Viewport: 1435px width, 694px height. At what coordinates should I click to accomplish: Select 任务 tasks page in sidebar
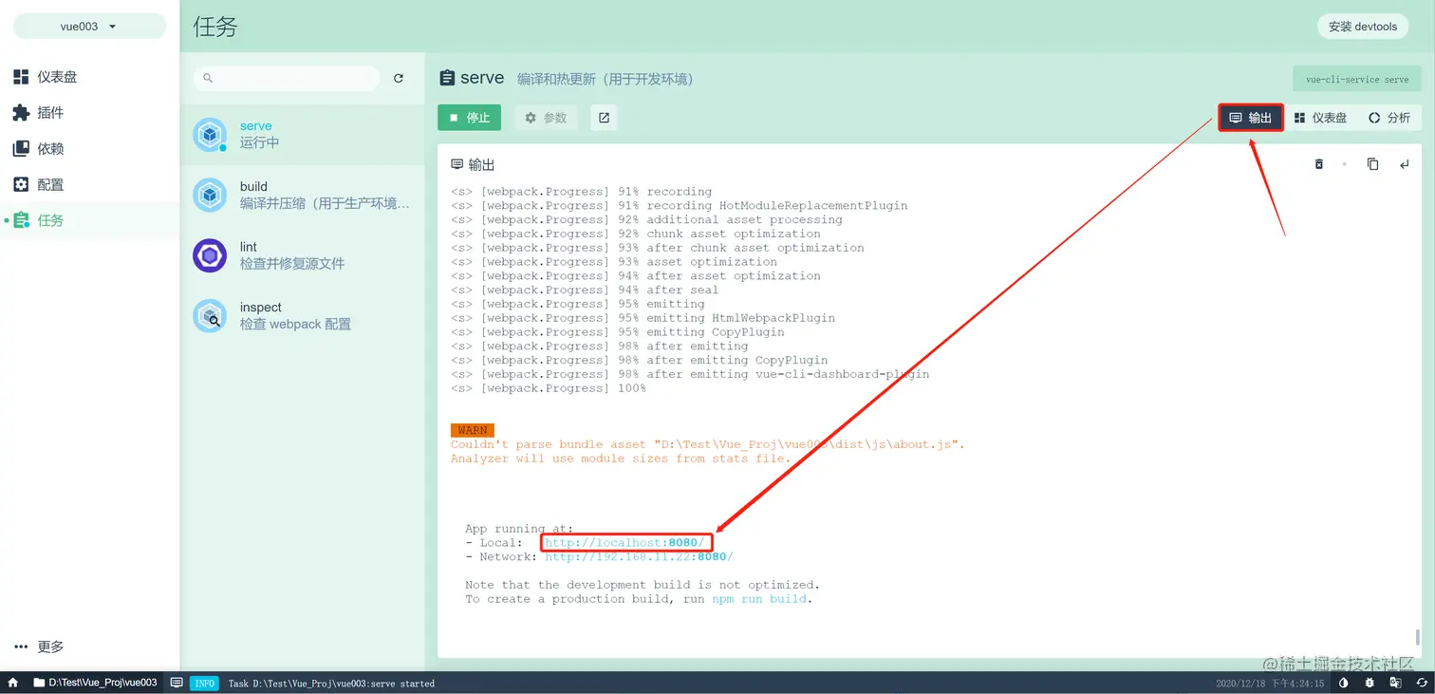[x=89, y=220]
